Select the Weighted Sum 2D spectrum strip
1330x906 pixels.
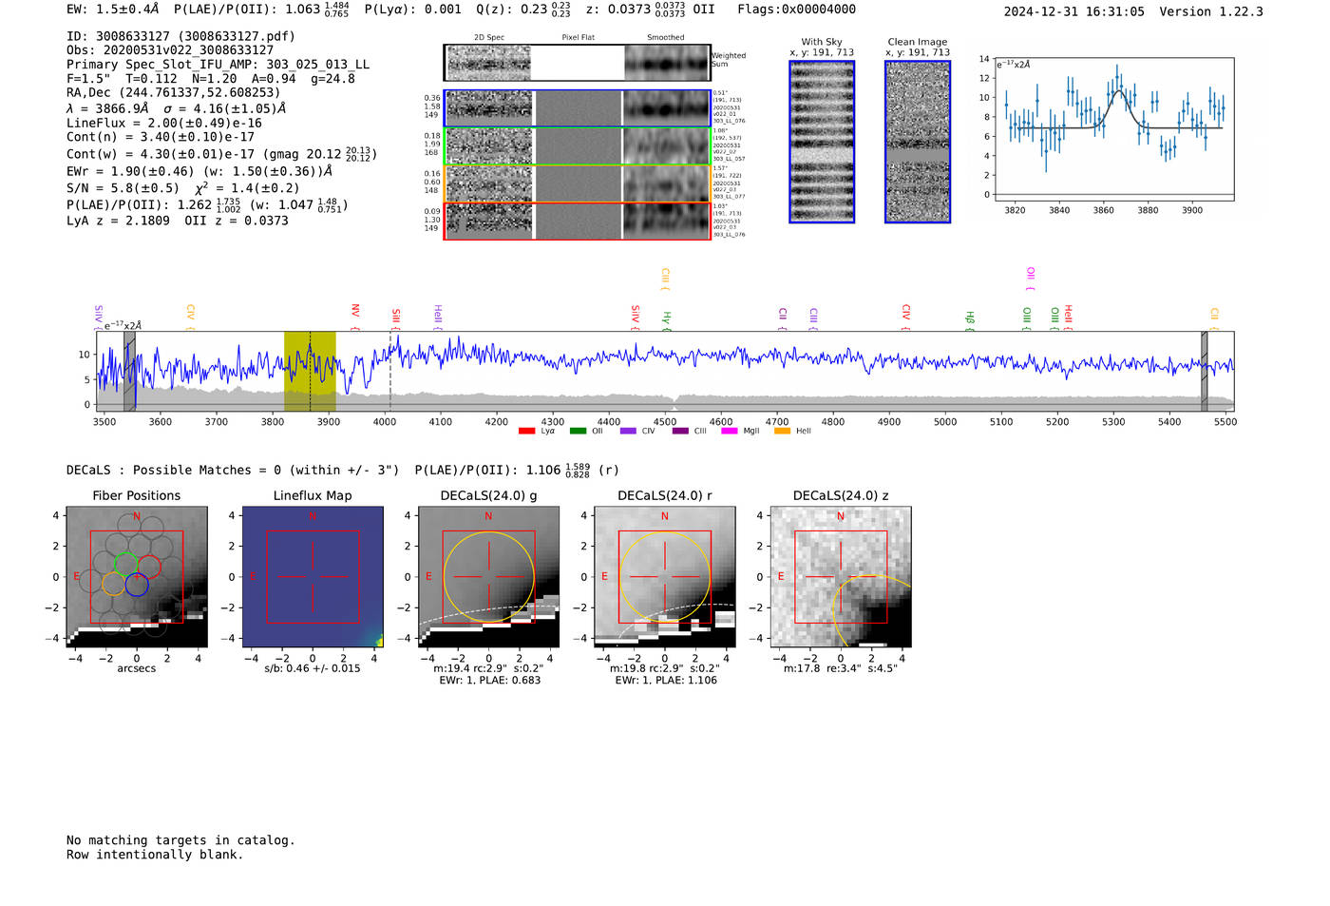pyautogui.click(x=577, y=63)
